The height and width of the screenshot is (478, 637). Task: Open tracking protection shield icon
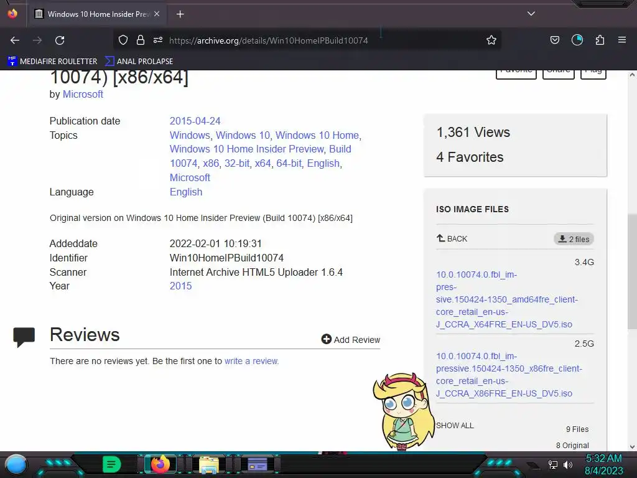123,40
